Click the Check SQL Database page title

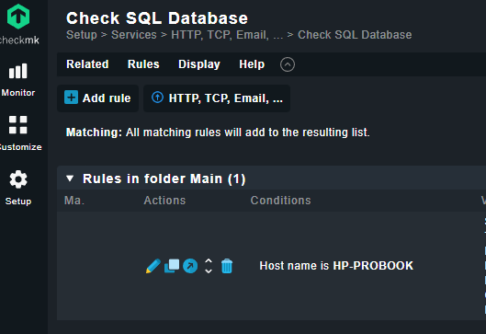click(157, 18)
